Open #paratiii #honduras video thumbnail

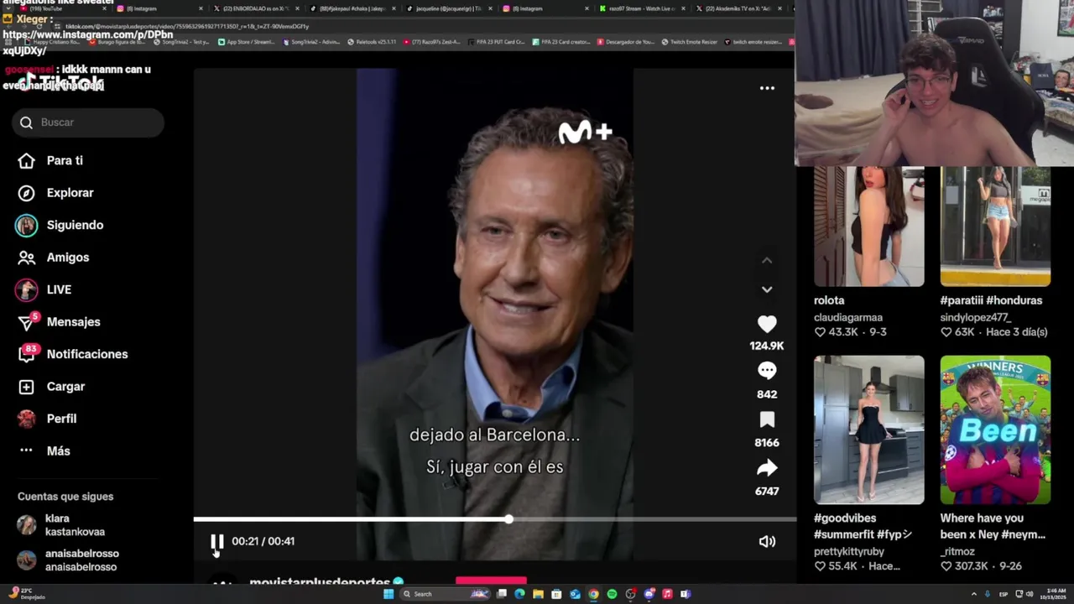995,226
